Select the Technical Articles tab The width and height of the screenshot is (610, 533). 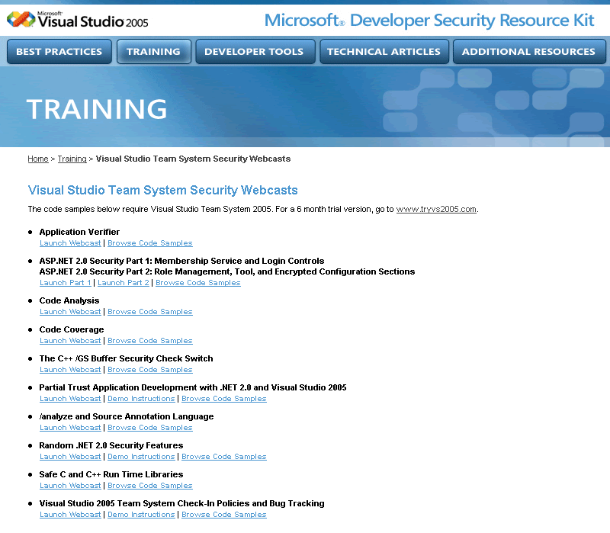click(384, 51)
